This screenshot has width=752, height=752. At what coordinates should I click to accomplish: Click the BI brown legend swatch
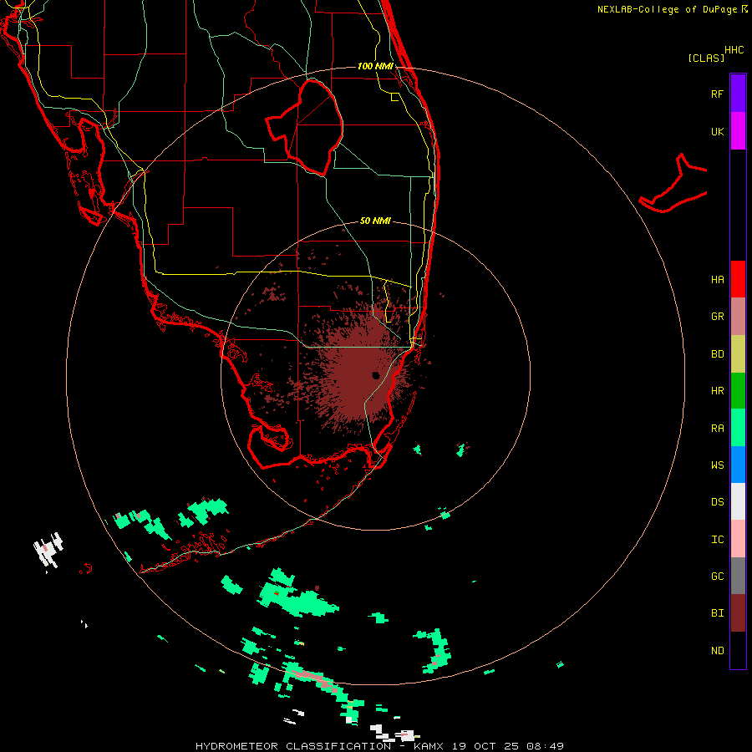(738, 613)
